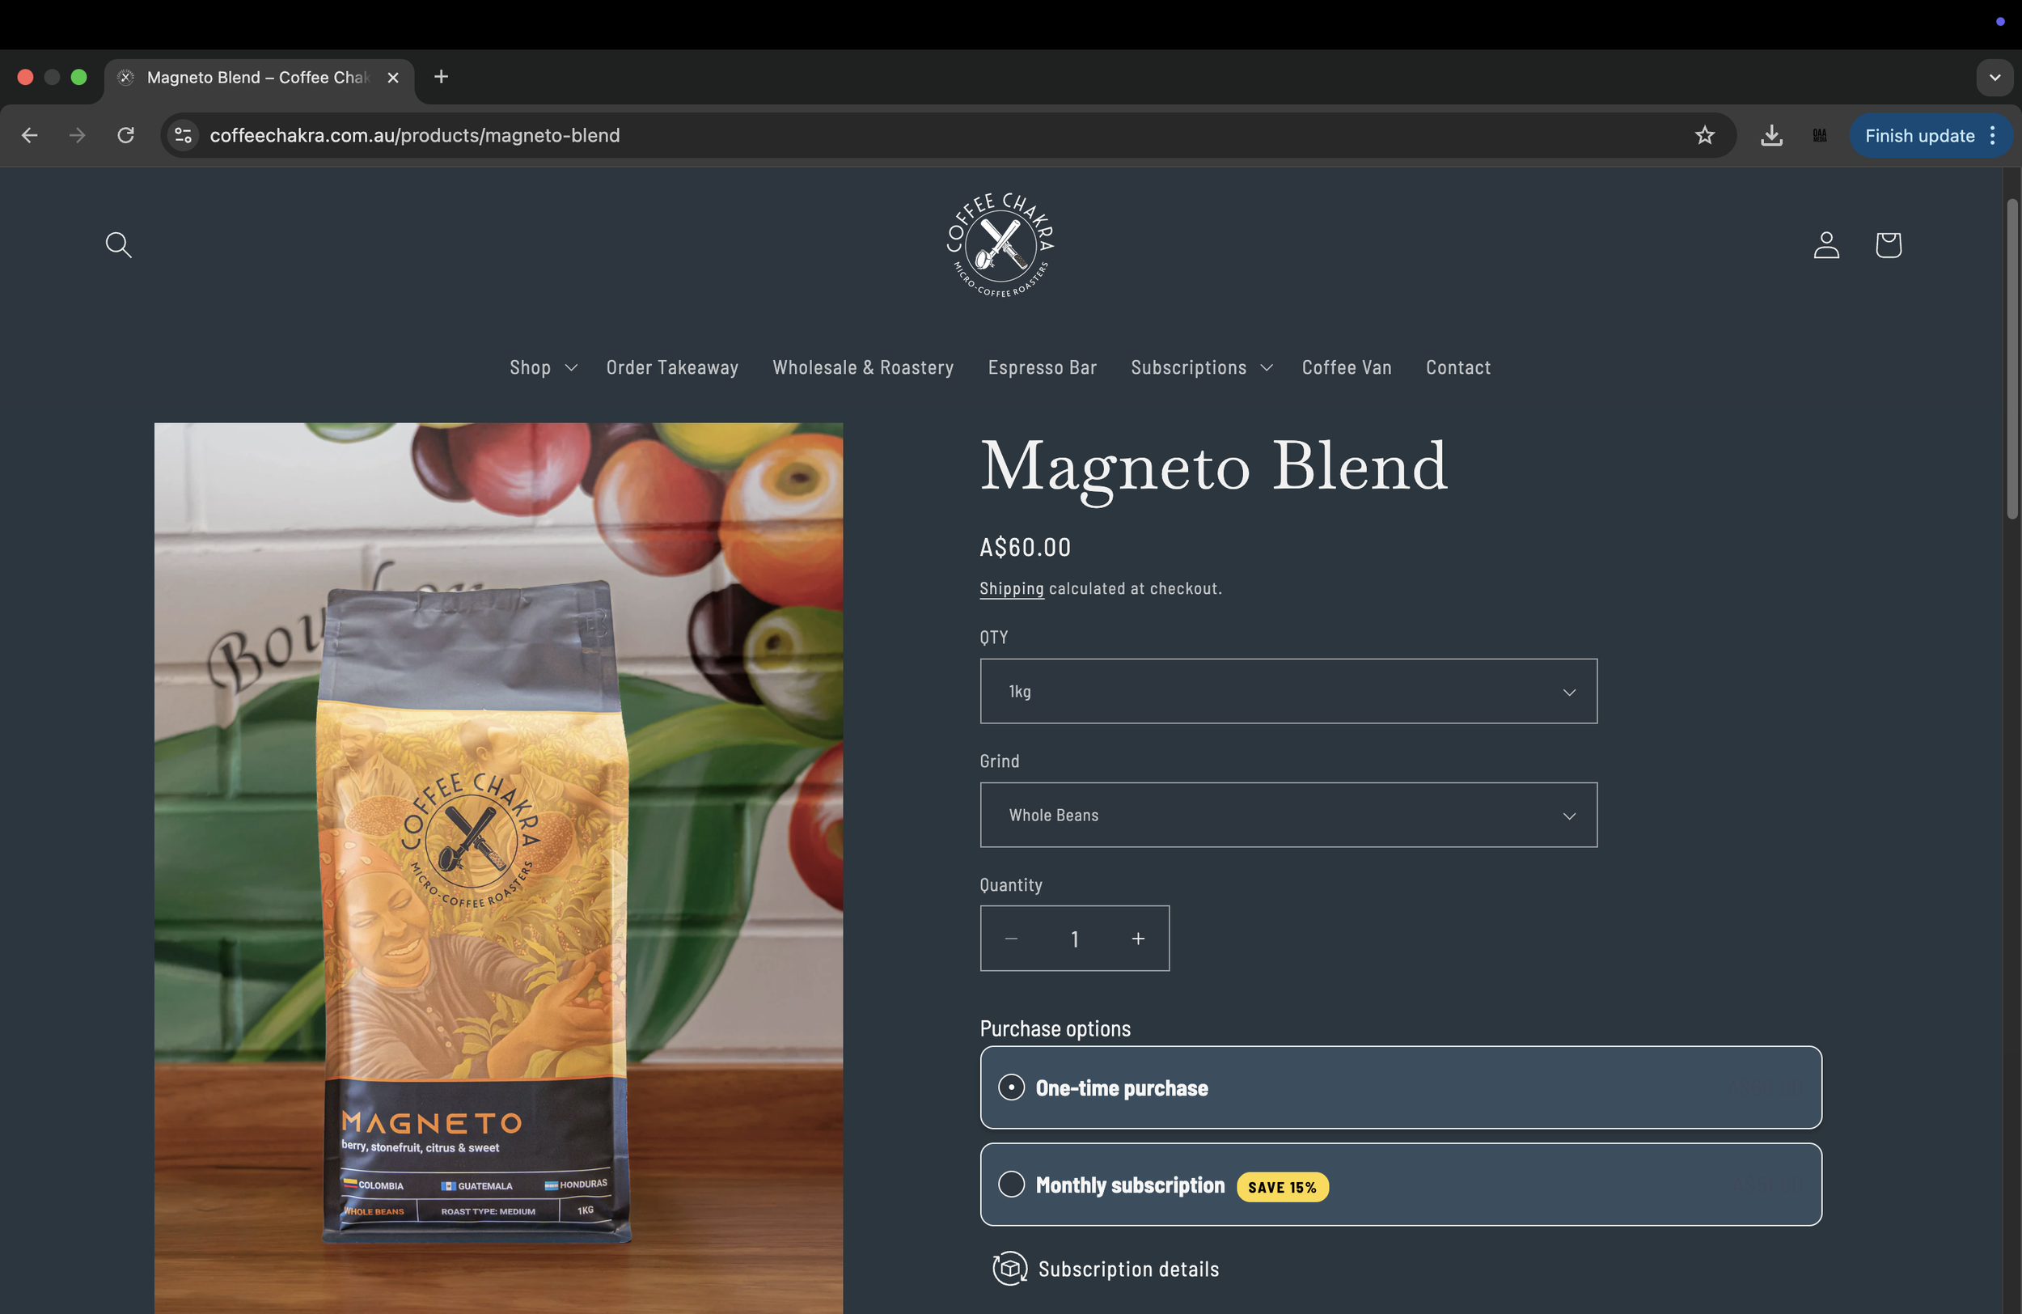Click the Coffee Chakra logo
This screenshot has width=2022, height=1314.
point(1000,245)
